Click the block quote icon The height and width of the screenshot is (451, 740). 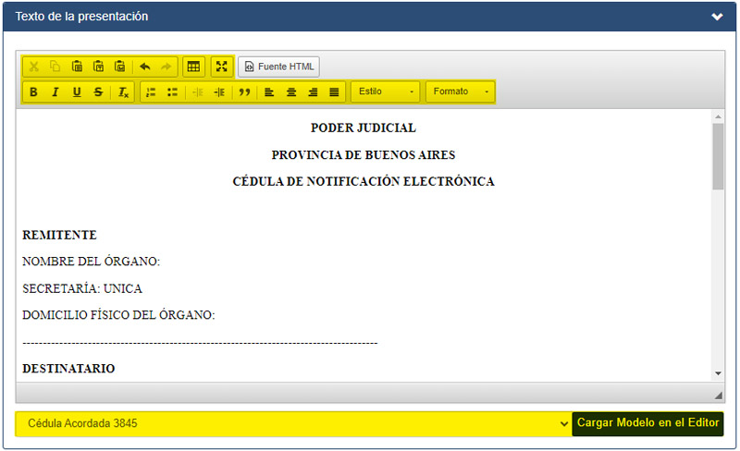245,92
